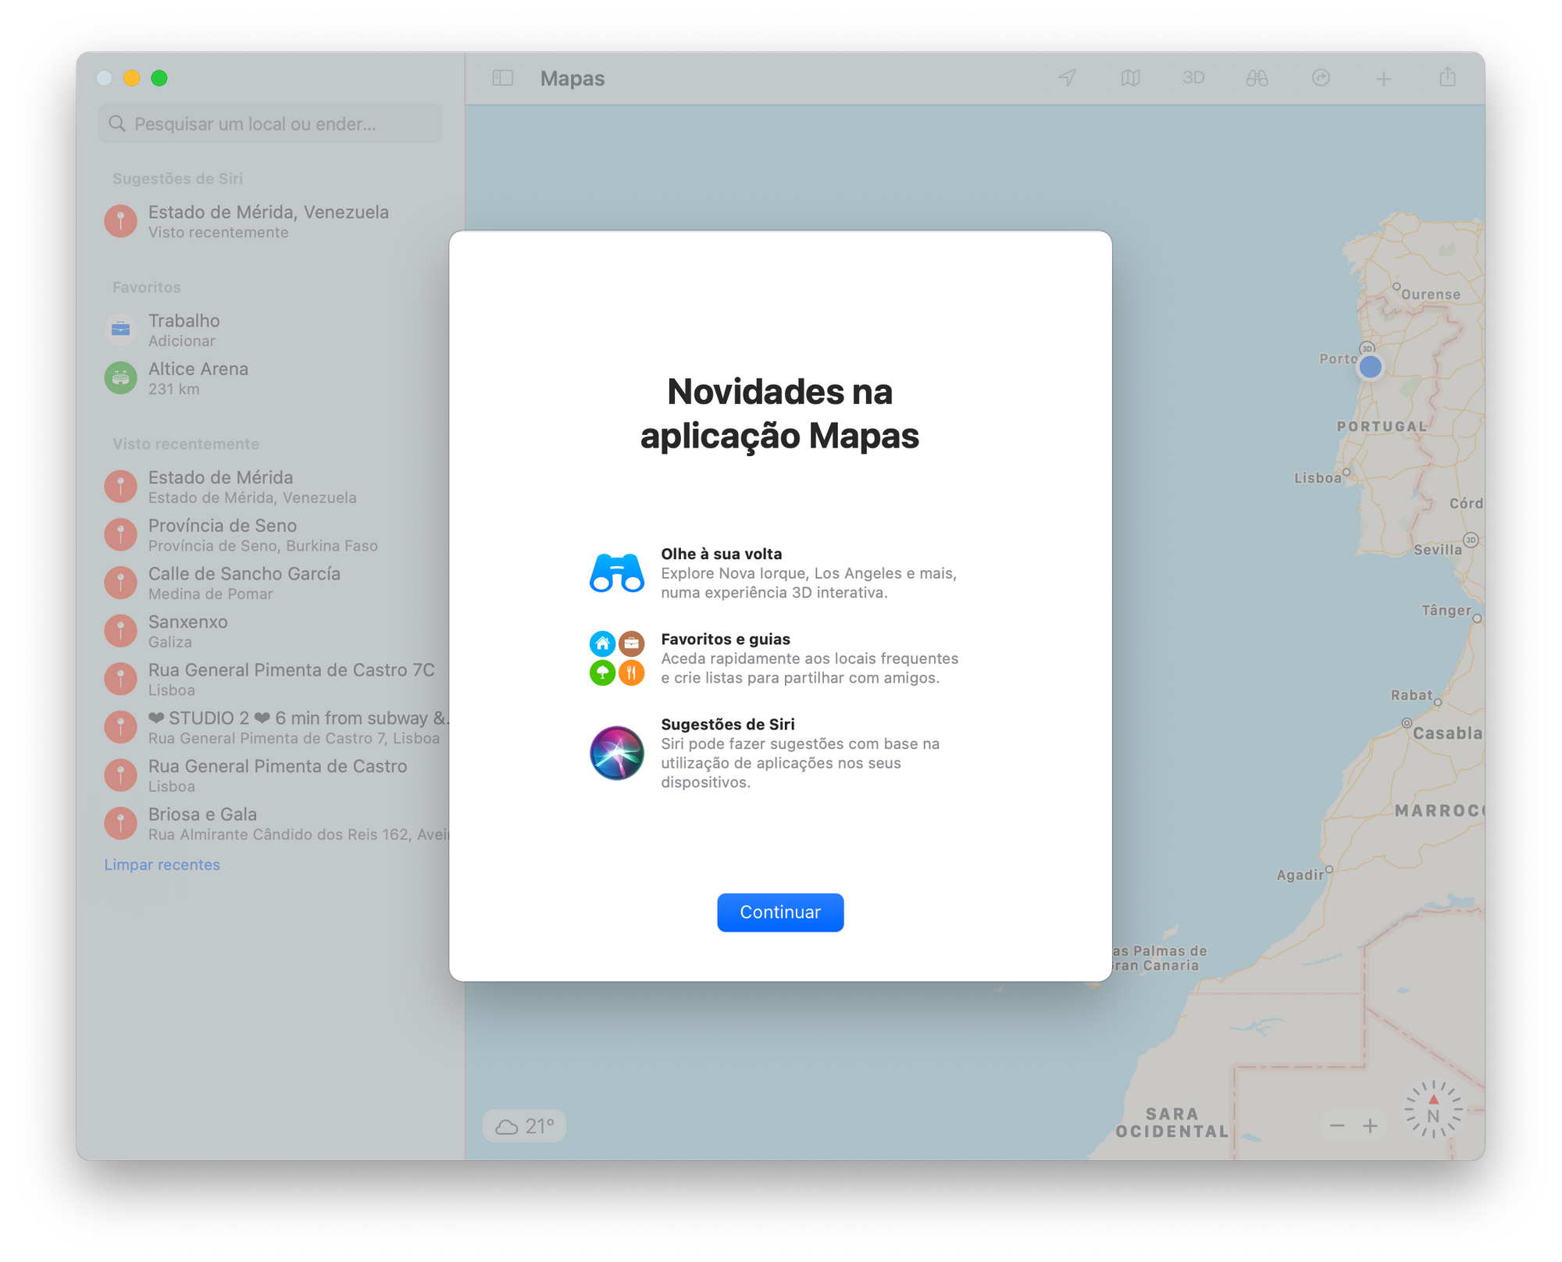Click the Mapas window title
This screenshot has width=1562, height=1262.
point(572,78)
